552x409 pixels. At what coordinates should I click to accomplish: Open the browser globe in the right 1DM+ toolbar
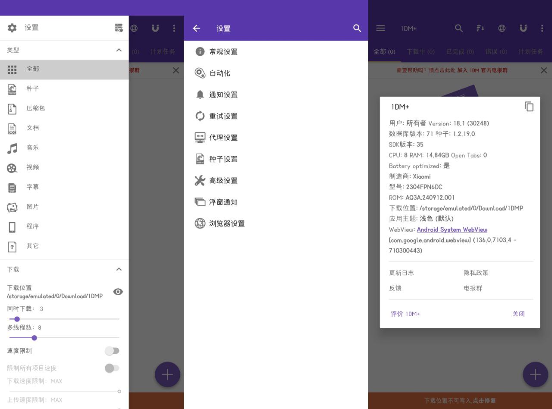[x=502, y=28]
